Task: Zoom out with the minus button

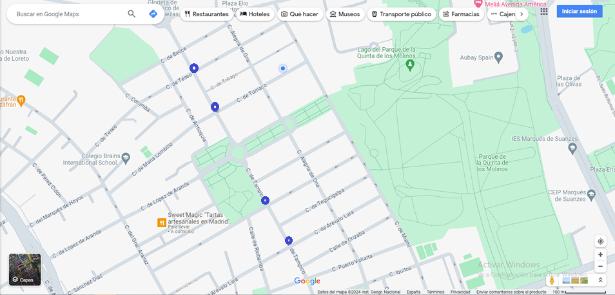Action: coord(600,267)
